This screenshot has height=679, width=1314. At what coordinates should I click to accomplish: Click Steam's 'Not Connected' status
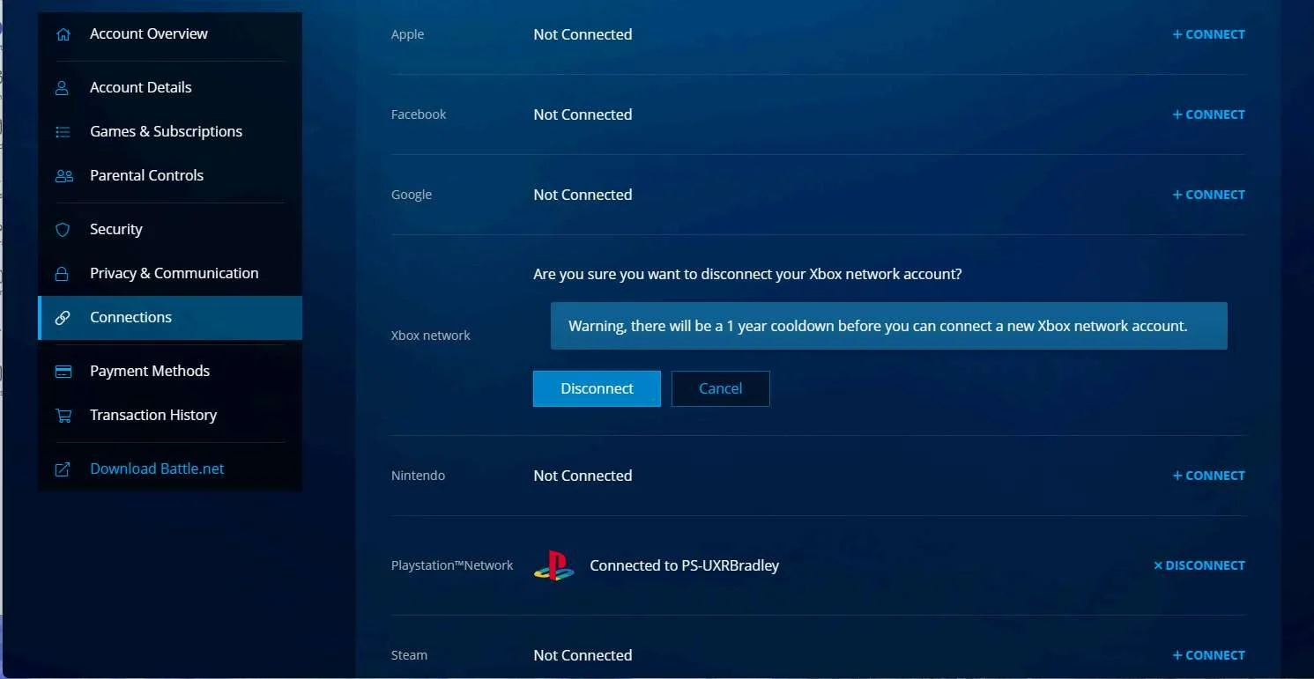tap(583, 655)
